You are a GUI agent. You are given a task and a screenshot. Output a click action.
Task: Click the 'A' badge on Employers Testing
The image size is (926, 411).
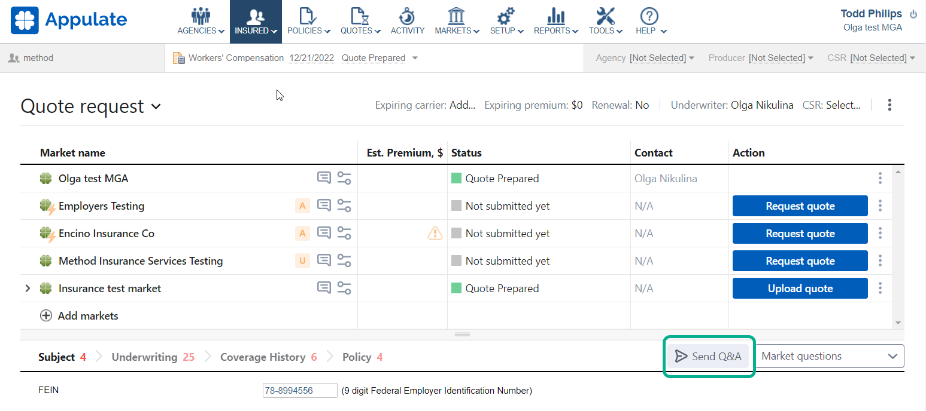pos(302,206)
